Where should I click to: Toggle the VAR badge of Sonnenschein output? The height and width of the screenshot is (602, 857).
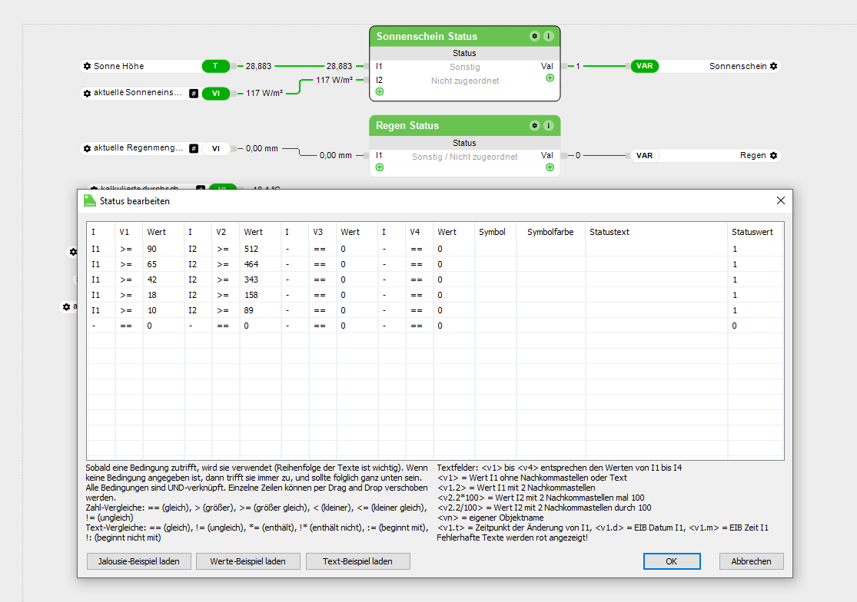tap(644, 66)
